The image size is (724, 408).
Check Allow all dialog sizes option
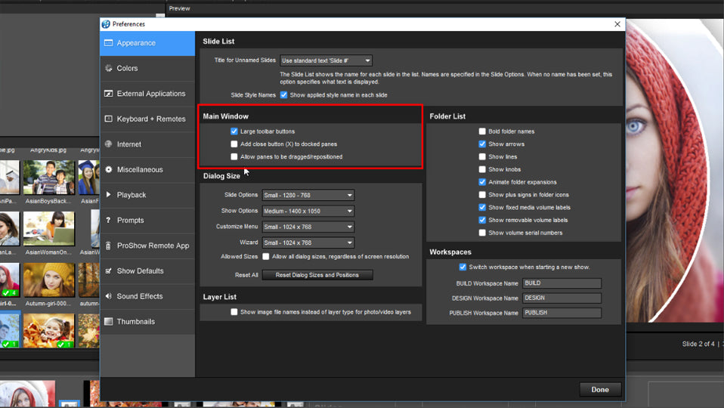pyautogui.click(x=266, y=257)
